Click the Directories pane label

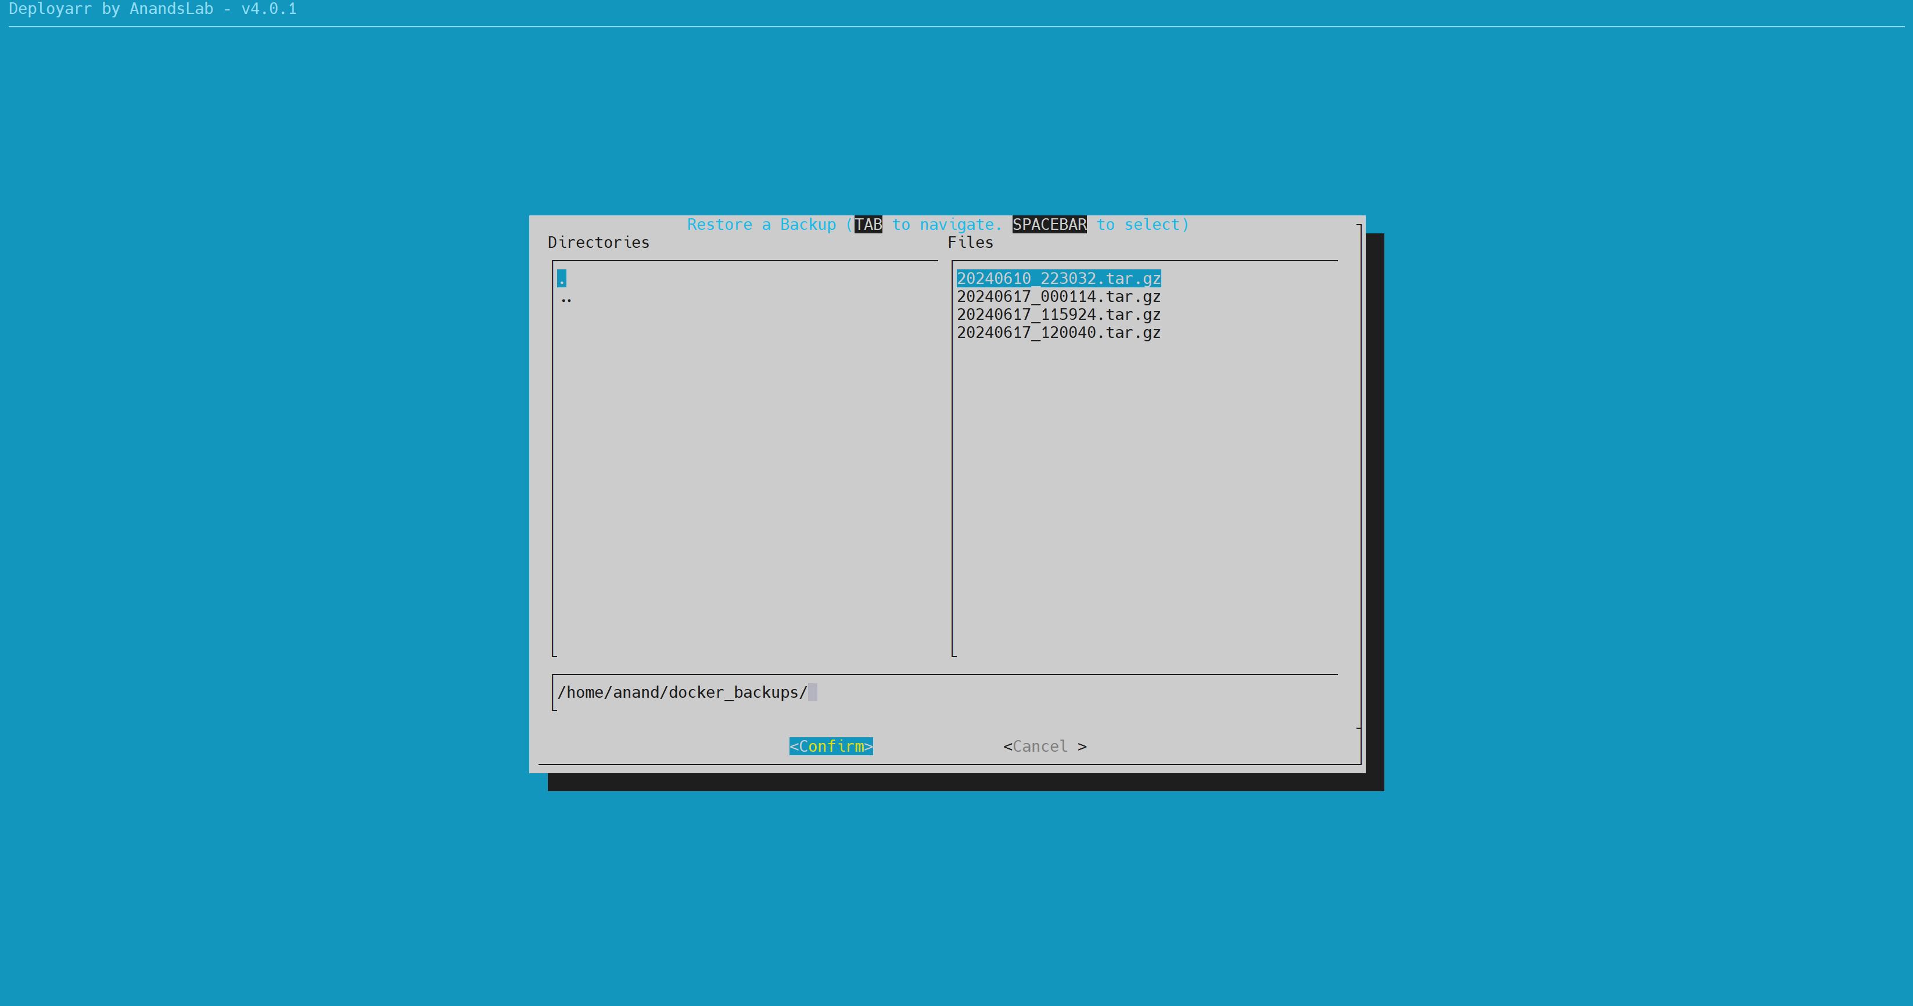tap(598, 243)
